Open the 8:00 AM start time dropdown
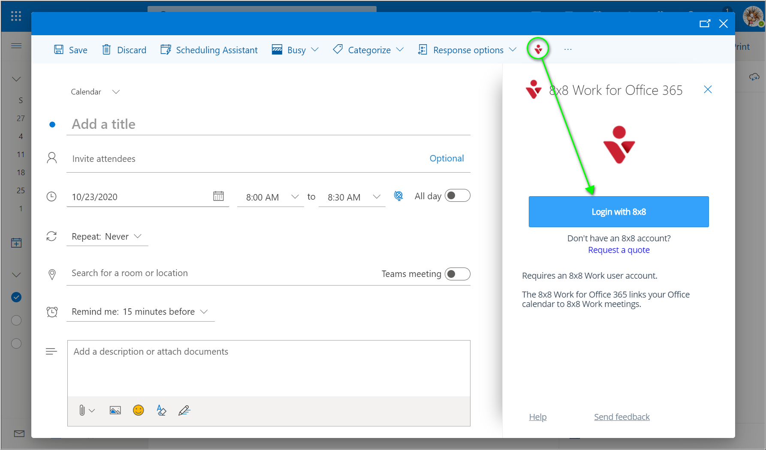Viewport: 766px width, 450px height. [x=271, y=197]
